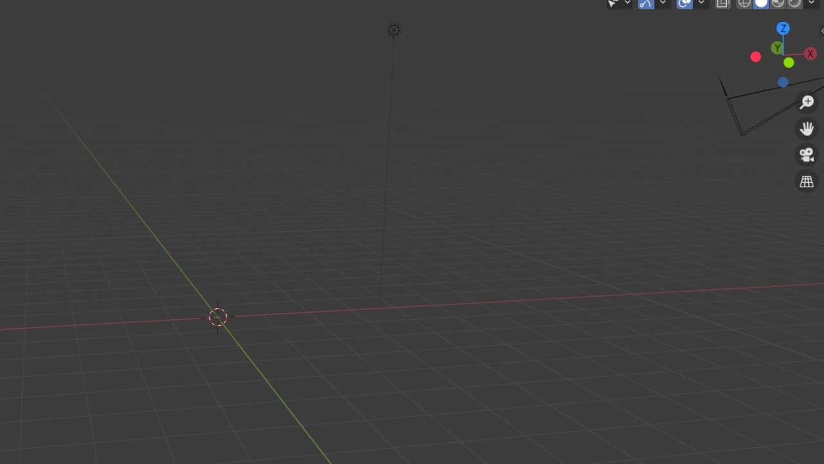Click the dark blue negative Z gizmo dot

[783, 82]
